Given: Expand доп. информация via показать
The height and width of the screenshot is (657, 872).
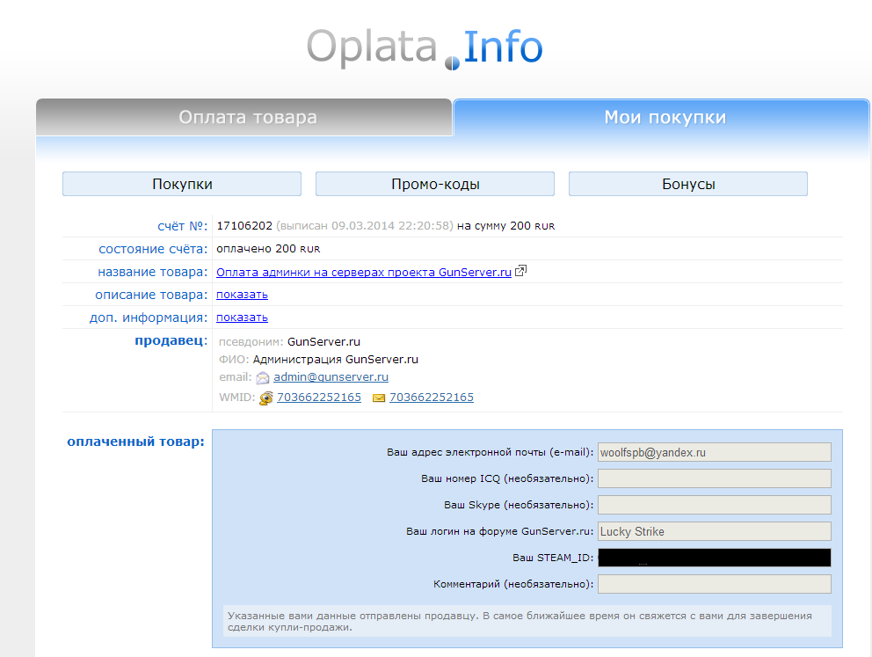Looking at the screenshot, I should (x=242, y=318).
